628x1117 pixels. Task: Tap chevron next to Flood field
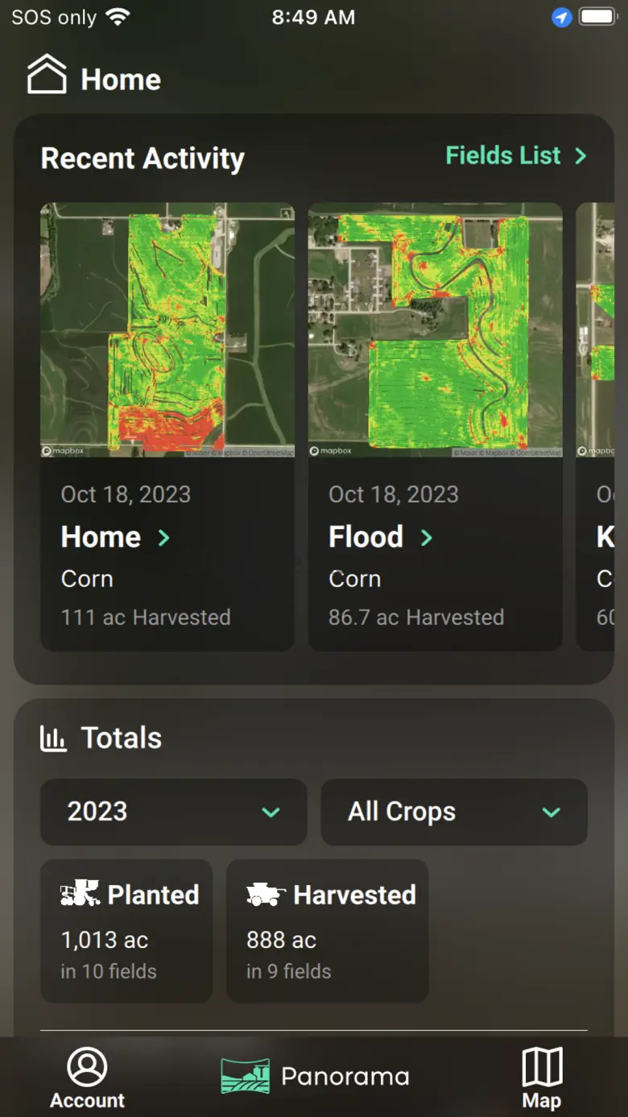point(427,538)
